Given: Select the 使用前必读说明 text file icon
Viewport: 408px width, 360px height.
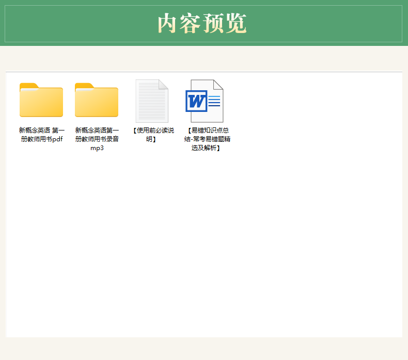Looking at the screenshot, I should [x=152, y=101].
